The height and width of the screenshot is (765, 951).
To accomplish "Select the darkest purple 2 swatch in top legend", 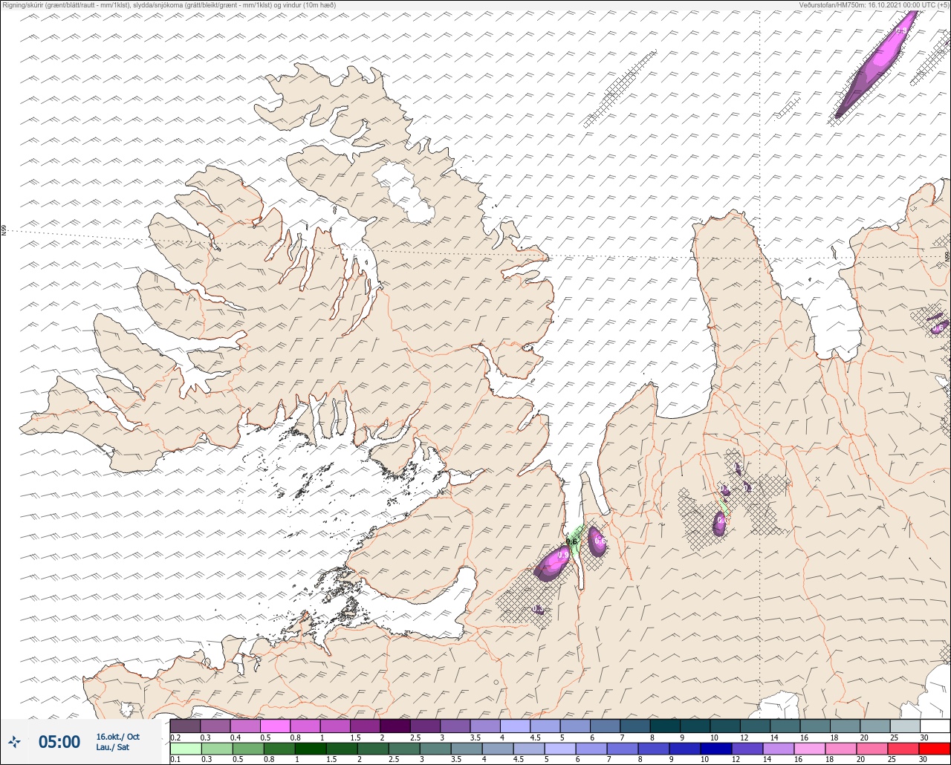I will tap(395, 726).
